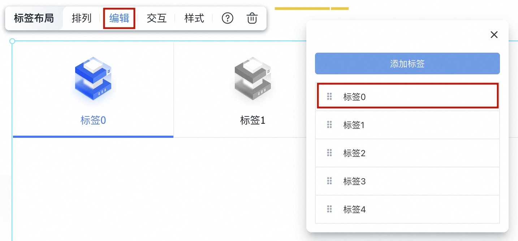Open the 交互 toolbar tab

point(157,18)
